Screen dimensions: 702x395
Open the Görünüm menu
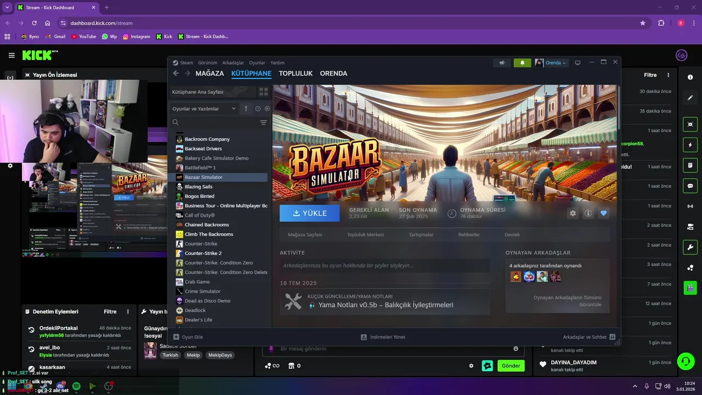(207, 63)
